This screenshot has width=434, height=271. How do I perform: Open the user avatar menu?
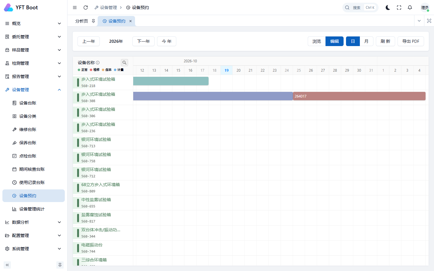425,8
